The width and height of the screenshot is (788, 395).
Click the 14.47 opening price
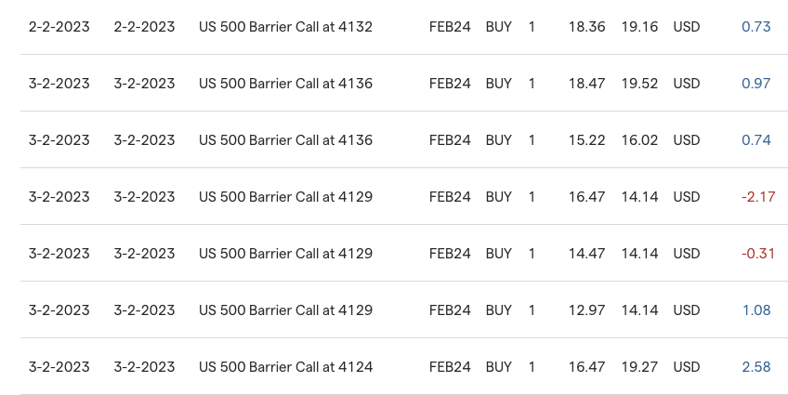(x=586, y=254)
